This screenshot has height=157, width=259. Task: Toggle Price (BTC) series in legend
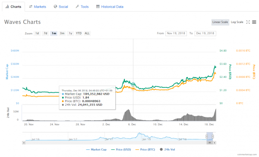[145, 149]
